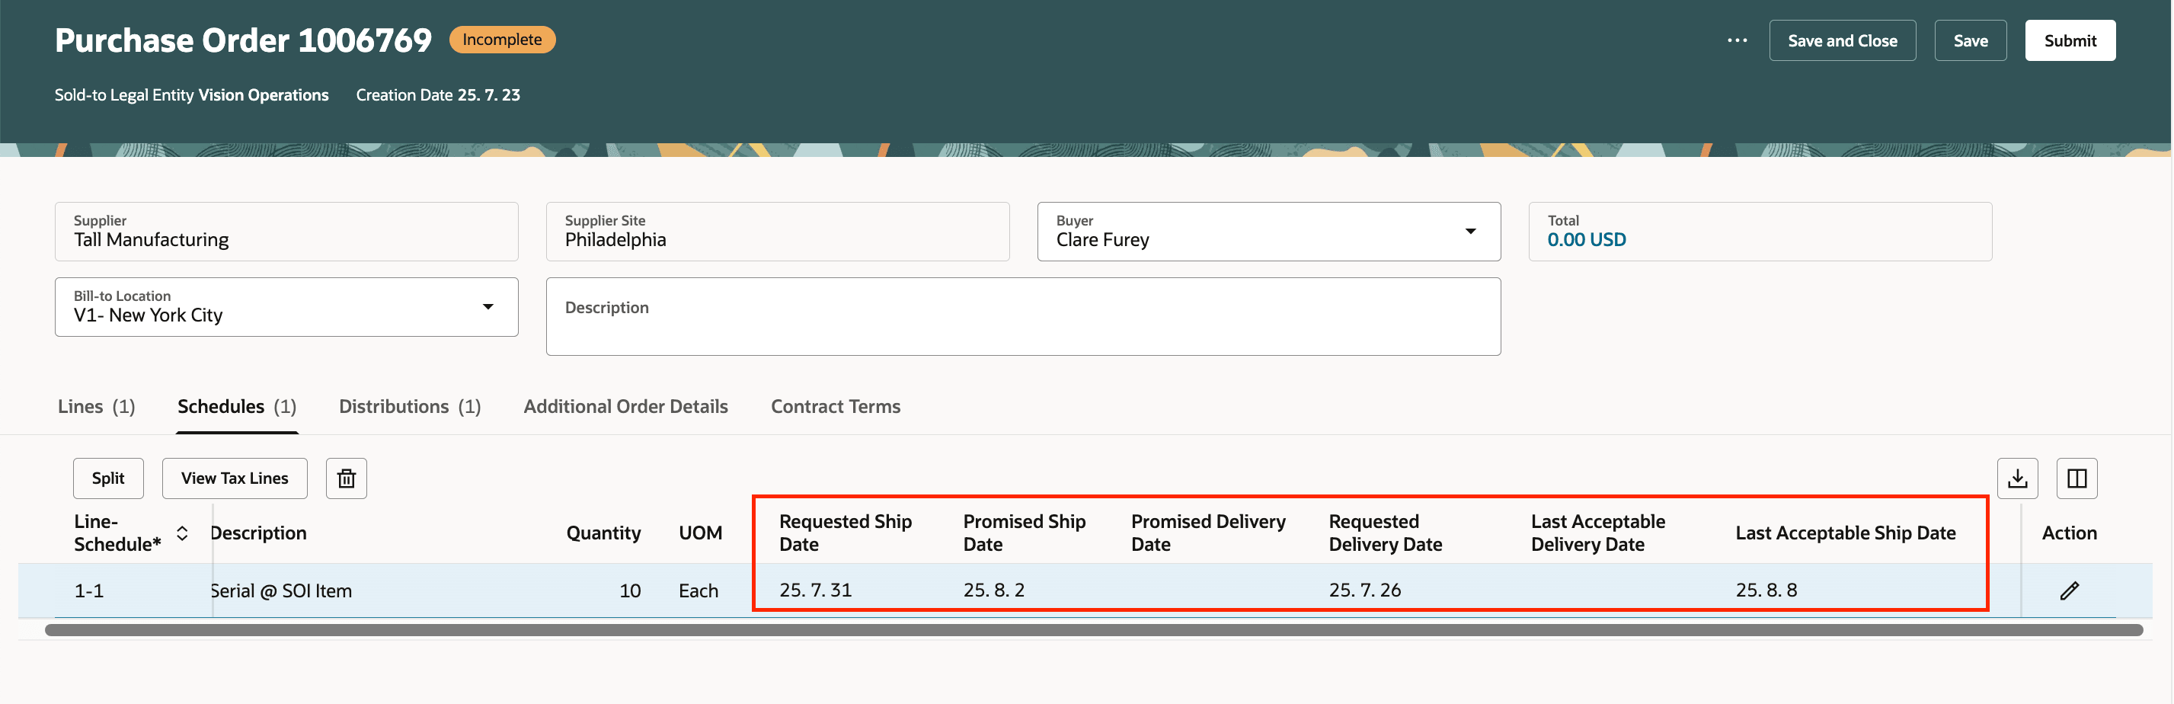The width and height of the screenshot is (2174, 704).
Task: Open the manage columns icon
Action: (2076, 478)
